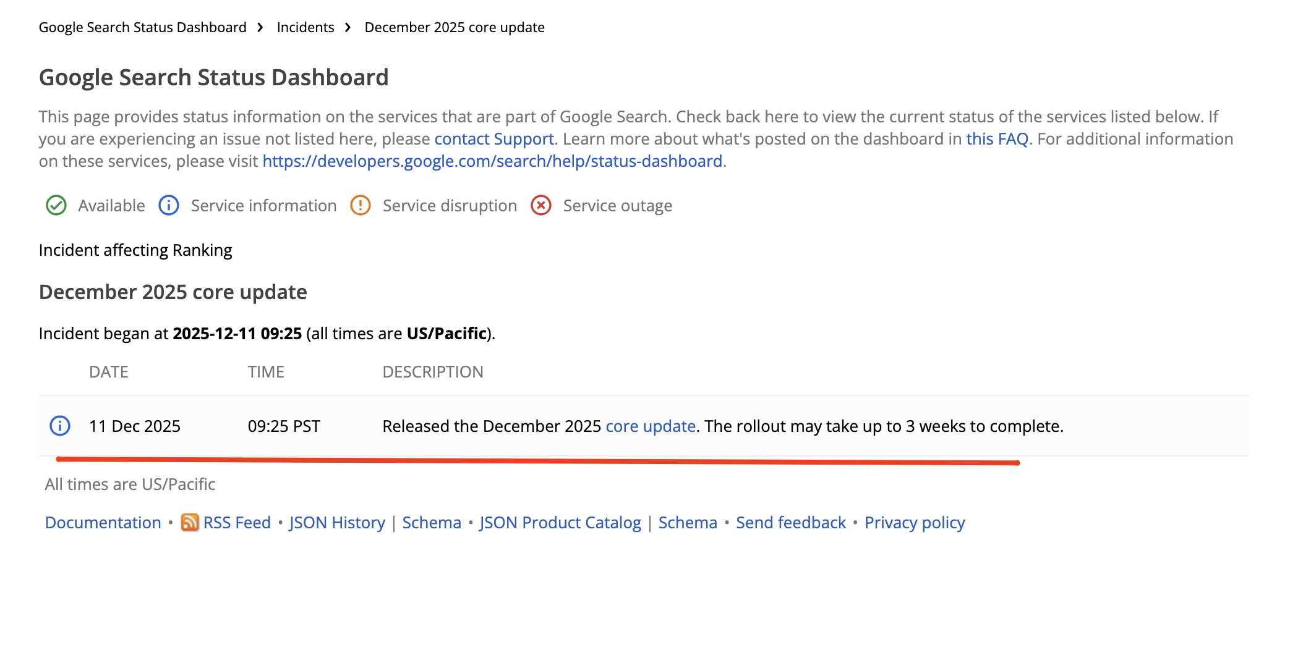Click the chevron after Google Search Status Dashboard

[x=260, y=28]
